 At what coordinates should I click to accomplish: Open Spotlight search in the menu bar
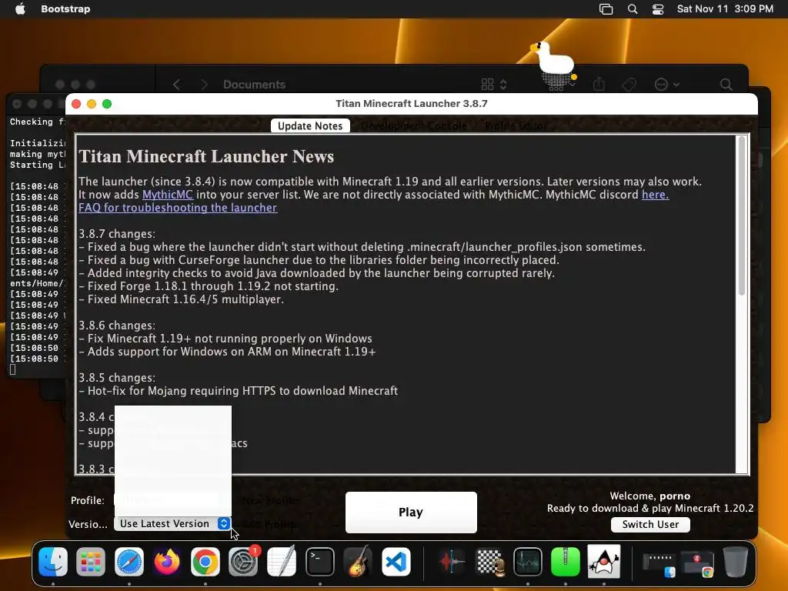pos(633,9)
